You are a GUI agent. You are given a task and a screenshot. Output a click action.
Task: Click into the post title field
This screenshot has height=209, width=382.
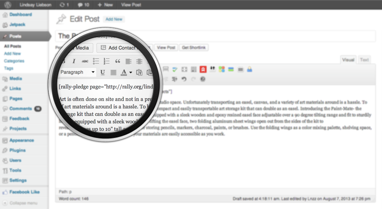(215, 36)
